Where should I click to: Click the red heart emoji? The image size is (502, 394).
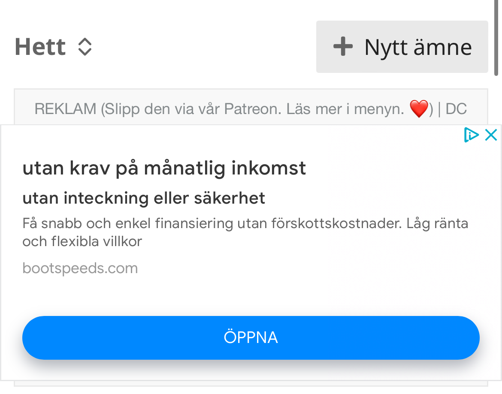419,109
